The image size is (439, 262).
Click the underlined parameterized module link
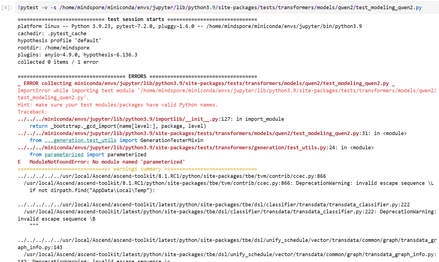tap(64, 155)
